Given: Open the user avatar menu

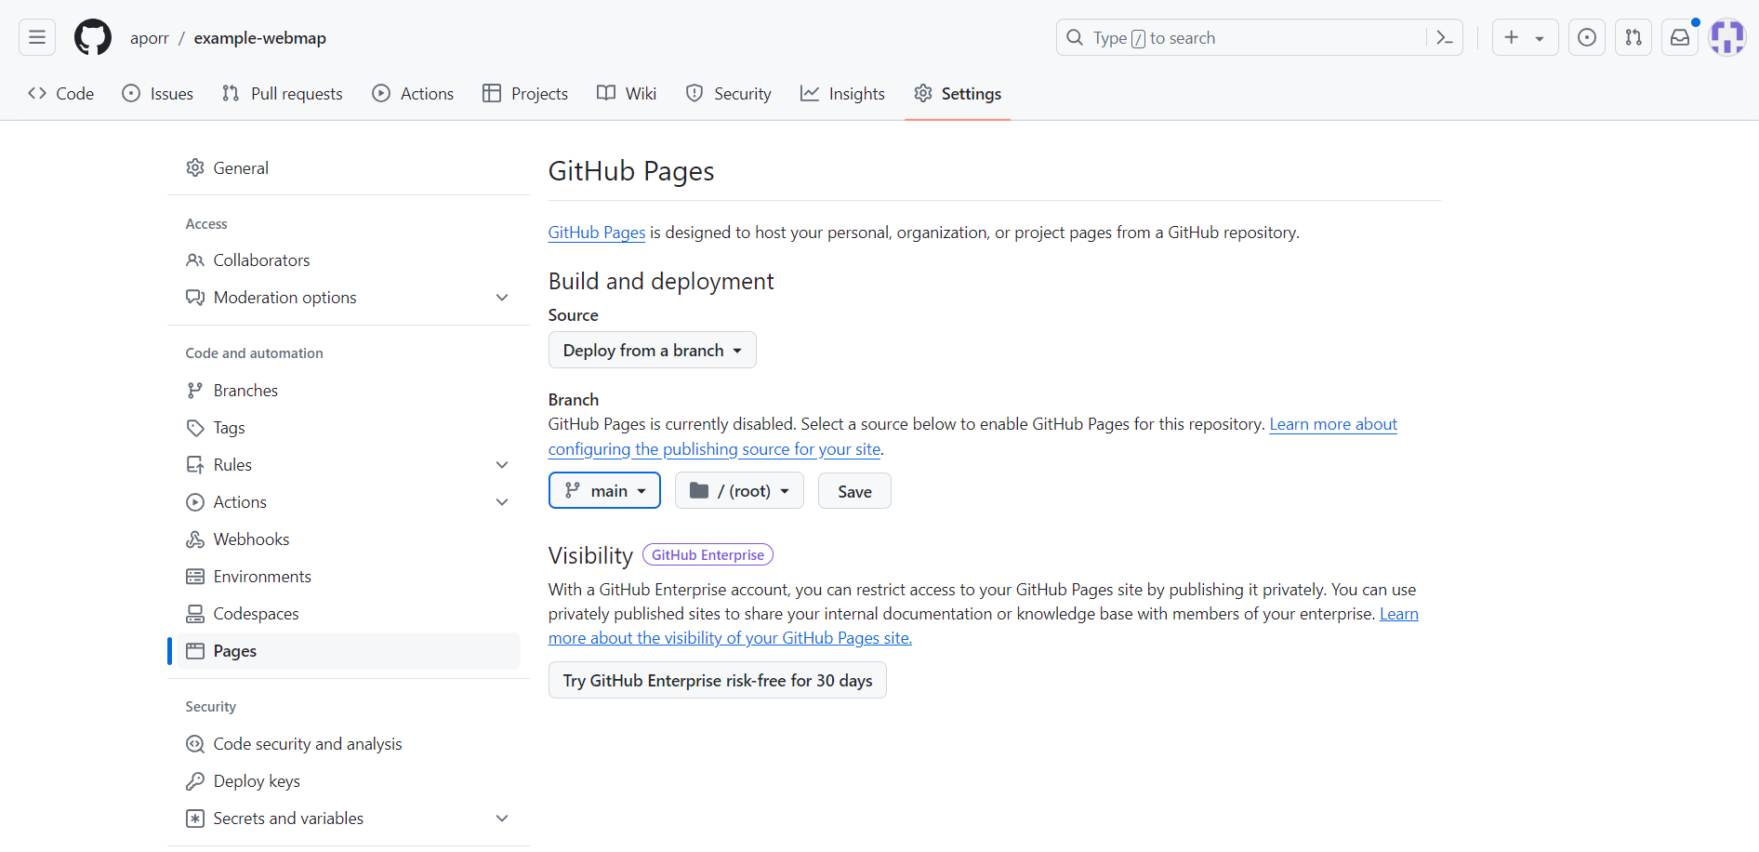Looking at the screenshot, I should pyautogui.click(x=1727, y=37).
